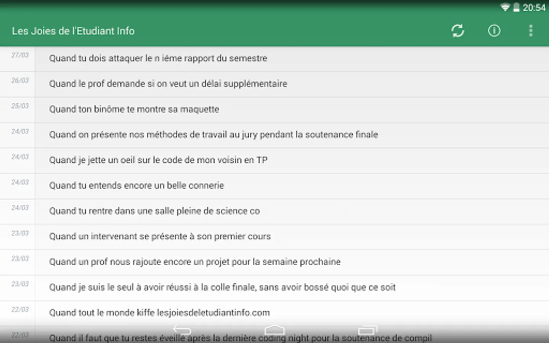Open 'Quand le prof demande un délai supplémentaire'
Screen dimensions: 549x343
[274, 84]
